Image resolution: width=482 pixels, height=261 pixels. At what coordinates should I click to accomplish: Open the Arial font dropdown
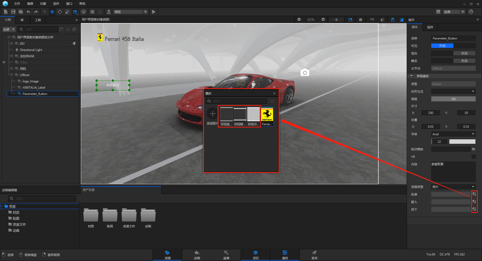tap(453, 134)
